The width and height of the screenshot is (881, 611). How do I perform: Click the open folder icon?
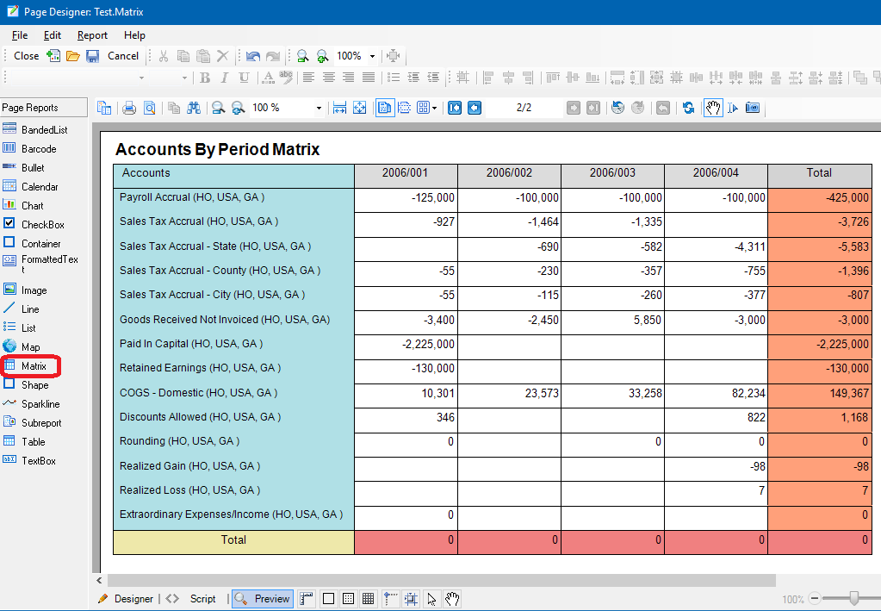click(73, 56)
